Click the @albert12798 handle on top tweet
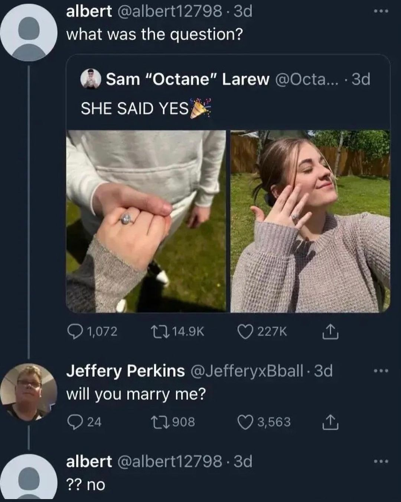The image size is (401, 502). pyautogui.click(x=170, y=12)
